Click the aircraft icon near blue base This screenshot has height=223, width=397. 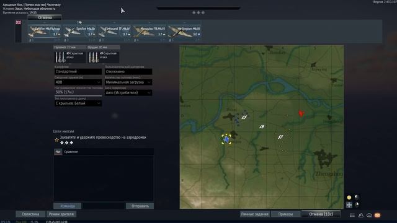tap(244, 117)
